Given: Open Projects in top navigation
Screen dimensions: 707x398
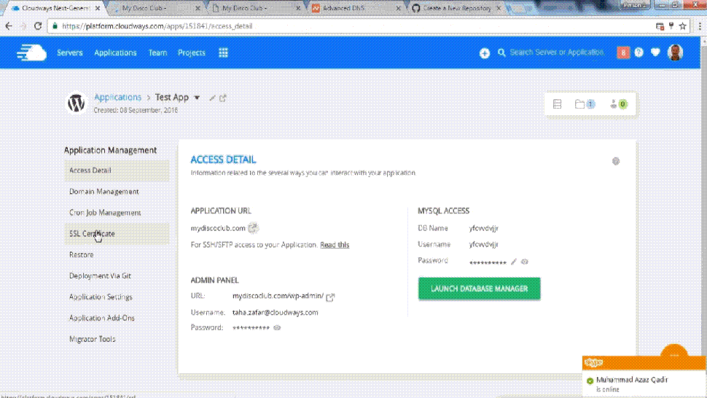Looking at the screenshot, I should 192,52.
